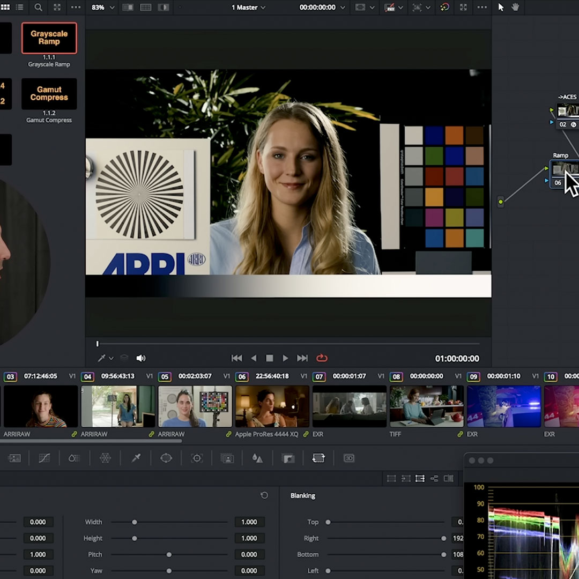
Task: Open the Stereoscopic 3D palette
Action: 349,458
